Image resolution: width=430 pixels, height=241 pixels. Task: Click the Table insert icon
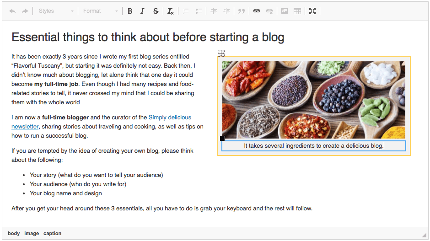pos(297,11)
